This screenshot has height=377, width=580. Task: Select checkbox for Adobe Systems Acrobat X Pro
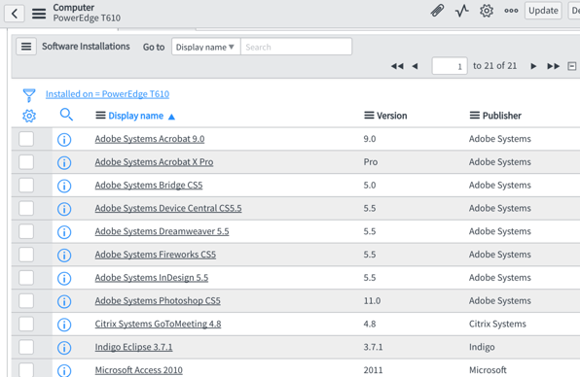coord(26,162)
